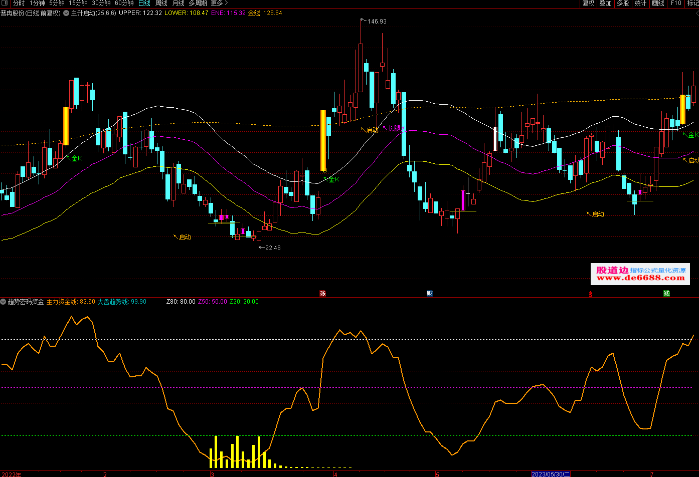The width and height of the screenshot is (699, 477).
Task: Click the month 4 axis label
Action: [x=335, y=473]
